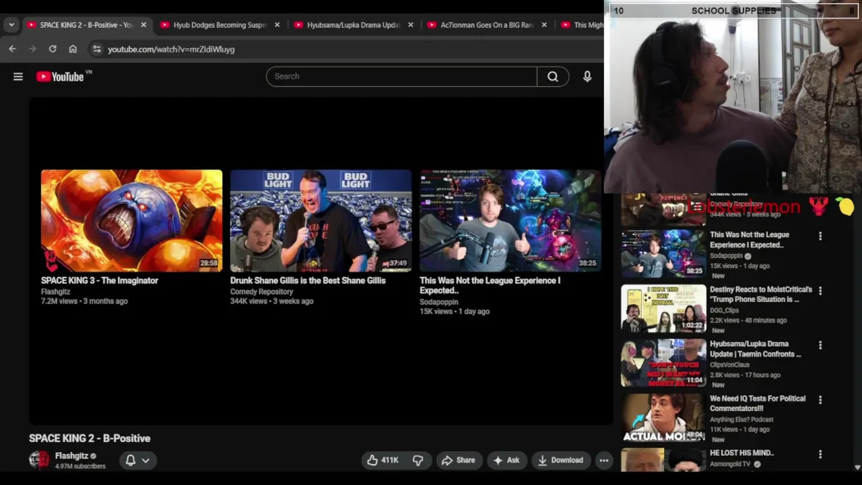Start voice search with microphone icon
This screenshot has width=862, height=485.
tap(587, 76)
